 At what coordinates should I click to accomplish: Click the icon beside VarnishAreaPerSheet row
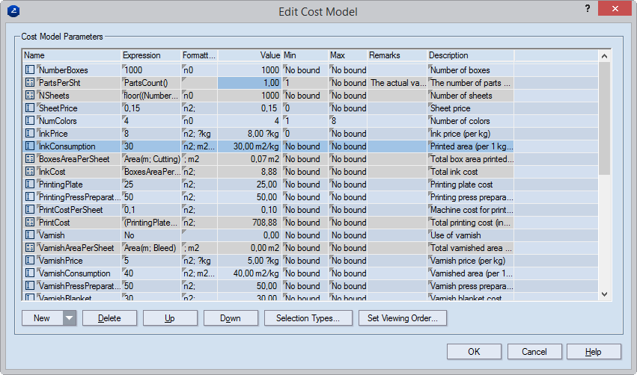[30, 247]
